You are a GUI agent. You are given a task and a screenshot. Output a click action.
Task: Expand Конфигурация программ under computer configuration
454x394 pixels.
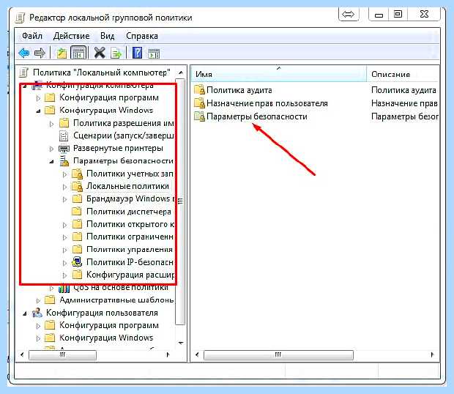coord(38,98)
